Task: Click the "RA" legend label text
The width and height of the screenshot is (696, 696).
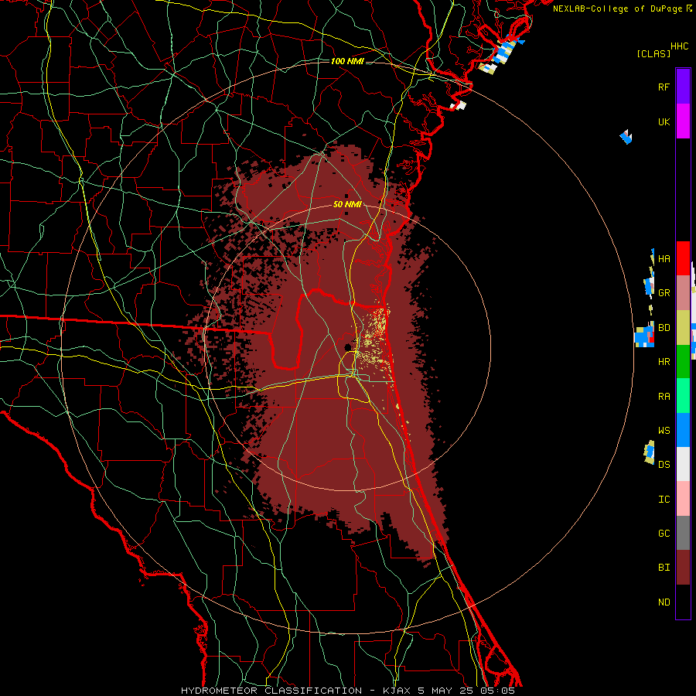Action: [x=664, y=397]
